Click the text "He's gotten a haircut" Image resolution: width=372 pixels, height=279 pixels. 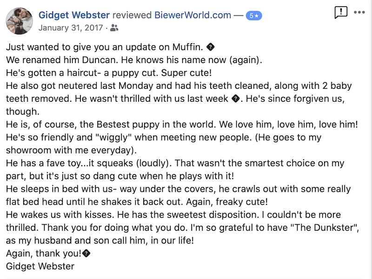[50, 73]
